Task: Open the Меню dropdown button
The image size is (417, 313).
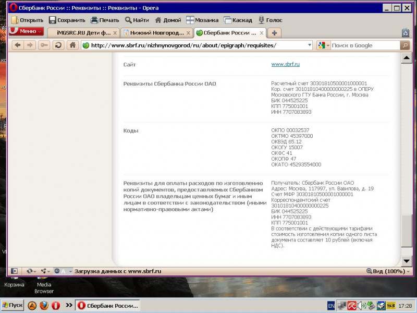Action: coord(26,31)
